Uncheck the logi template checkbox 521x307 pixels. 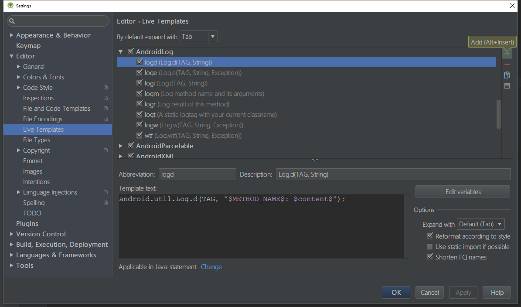[140, 83]
